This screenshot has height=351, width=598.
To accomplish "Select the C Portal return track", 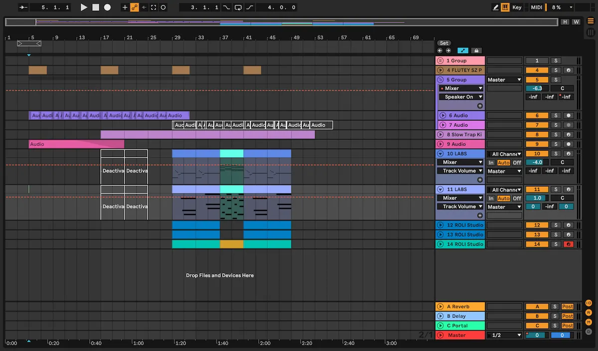I will (x=460, y=326).
